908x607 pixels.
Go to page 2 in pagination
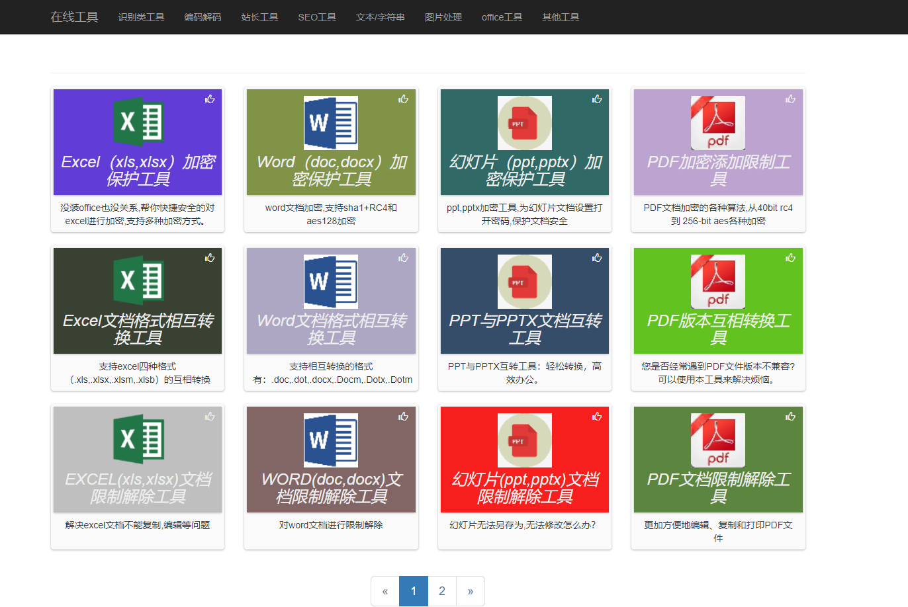[442, 591]
